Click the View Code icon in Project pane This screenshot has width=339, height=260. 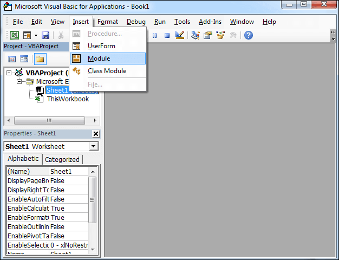pos(12,59)
